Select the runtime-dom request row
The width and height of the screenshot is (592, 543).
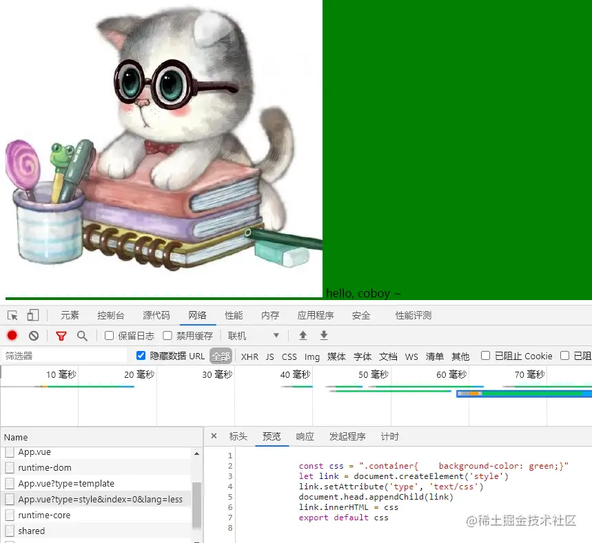click(97, 467)
